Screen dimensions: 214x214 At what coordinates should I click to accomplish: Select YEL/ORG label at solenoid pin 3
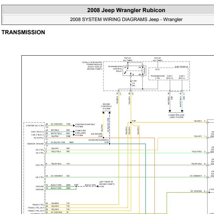[198, 121]
